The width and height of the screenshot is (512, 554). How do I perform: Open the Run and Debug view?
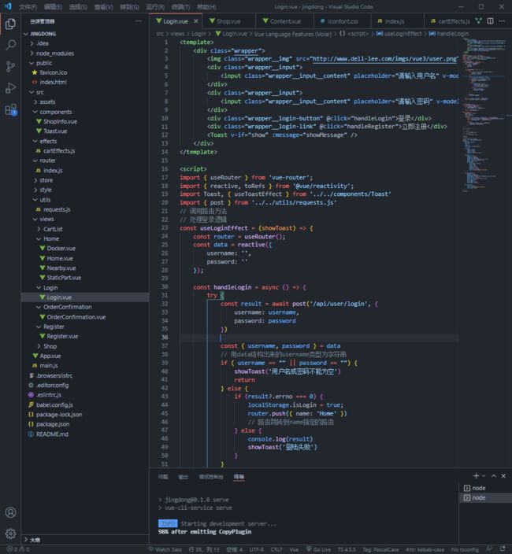pyautogui.click(x=10, y=87)
